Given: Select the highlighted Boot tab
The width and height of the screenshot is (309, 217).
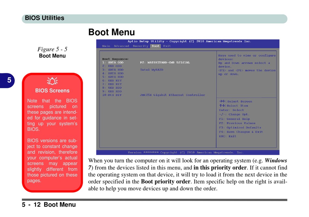Looking at the screenshot, I should pyautogui.click(x=155, y=46).
